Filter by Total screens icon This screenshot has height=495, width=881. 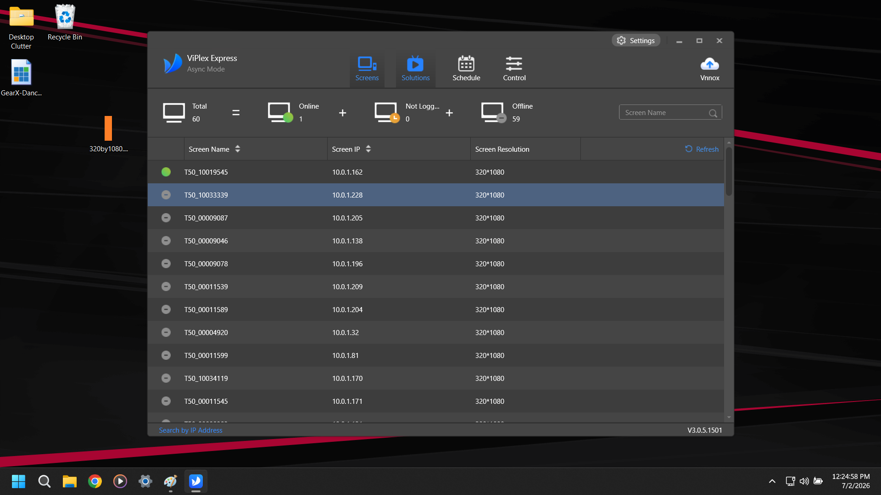[x=174, y=113]
